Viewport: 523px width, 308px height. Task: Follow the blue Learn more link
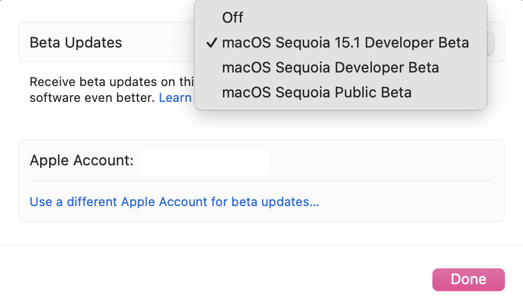point(175,98)
